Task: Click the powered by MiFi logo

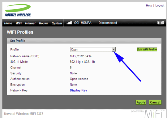Action: click(148, 114)
